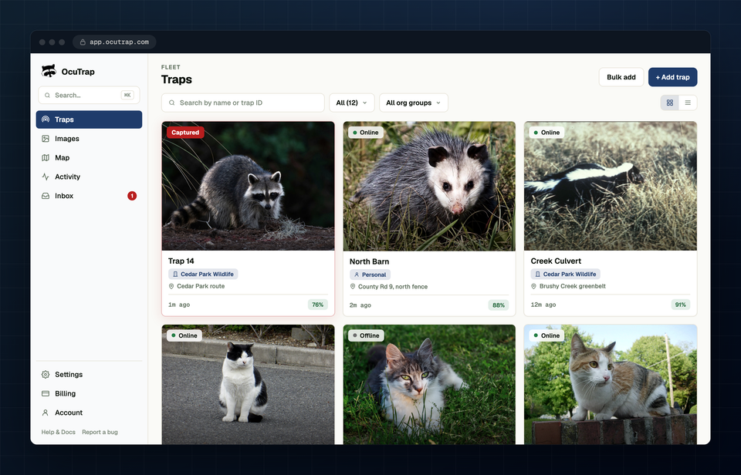Image resolution: width=741 pixels, height=475 pixels.
Task: Expand the All (12) status filter
Action: pos(352,103)
